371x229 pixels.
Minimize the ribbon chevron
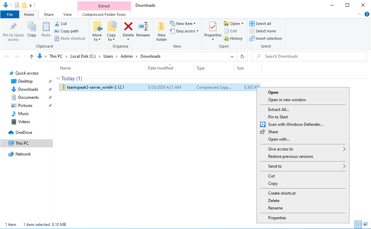[x=360, y=14]
